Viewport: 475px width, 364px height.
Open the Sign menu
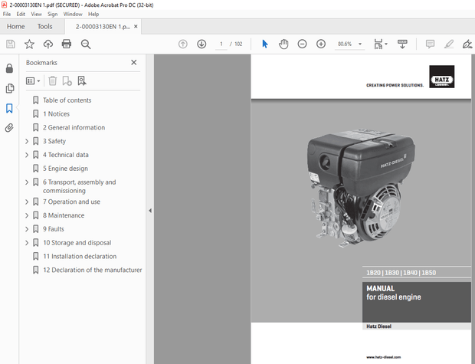pos(52,15)
